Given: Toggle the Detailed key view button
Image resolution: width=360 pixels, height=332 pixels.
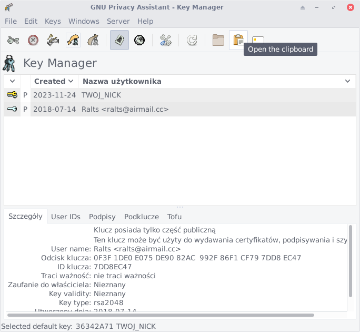Looking at the screenshot, I should coord(119,40).
